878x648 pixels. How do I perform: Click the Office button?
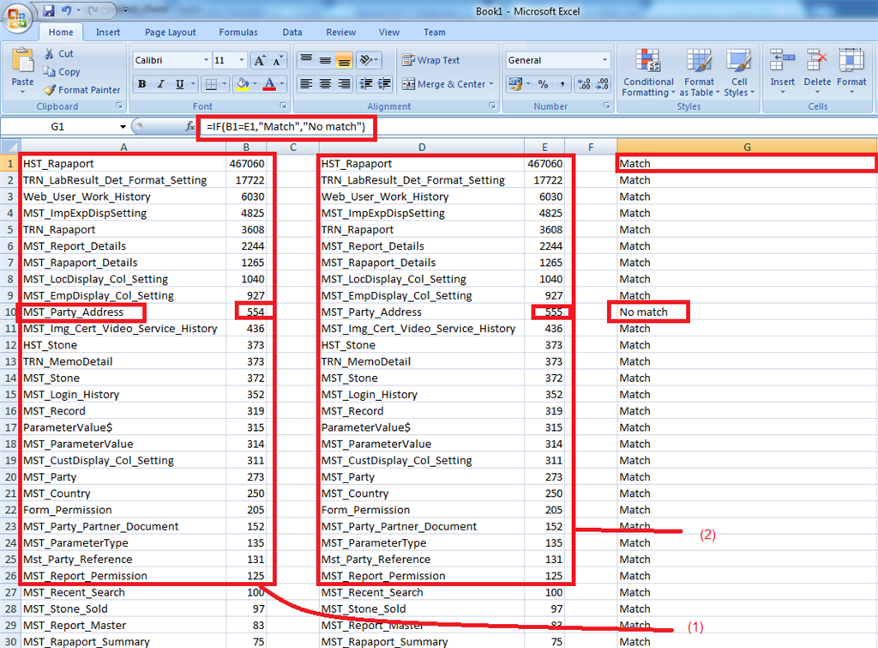pyautogui.click(x=17, y=19)
